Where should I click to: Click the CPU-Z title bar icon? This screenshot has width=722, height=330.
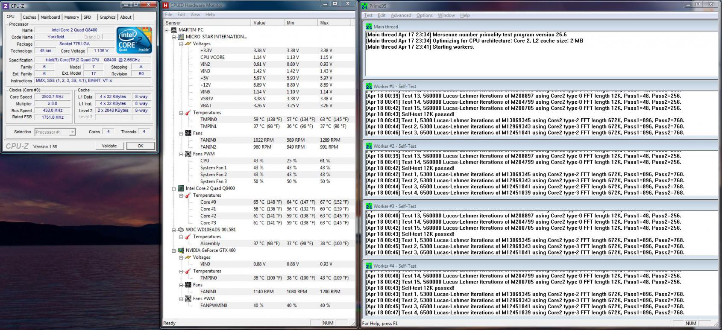point(6,6)
